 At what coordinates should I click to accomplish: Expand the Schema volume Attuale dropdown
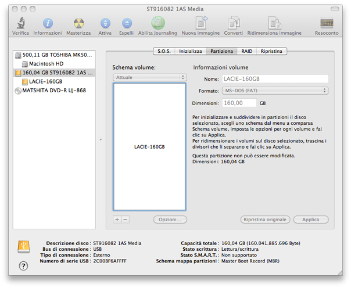(149, 77)
